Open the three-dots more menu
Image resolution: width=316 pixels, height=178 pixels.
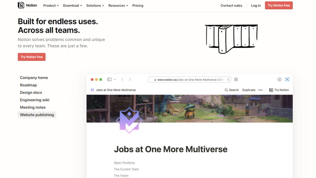pos(260,90)
